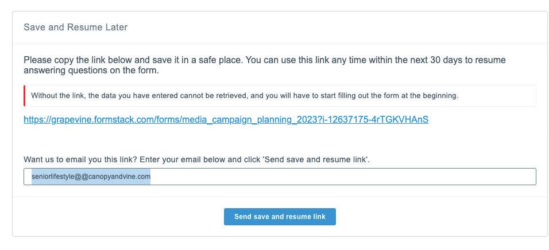Click the 'Send save and resume link' button
The width and height of the screenshot is (549, 250).
pyautogui.click(x=280, y=217)
